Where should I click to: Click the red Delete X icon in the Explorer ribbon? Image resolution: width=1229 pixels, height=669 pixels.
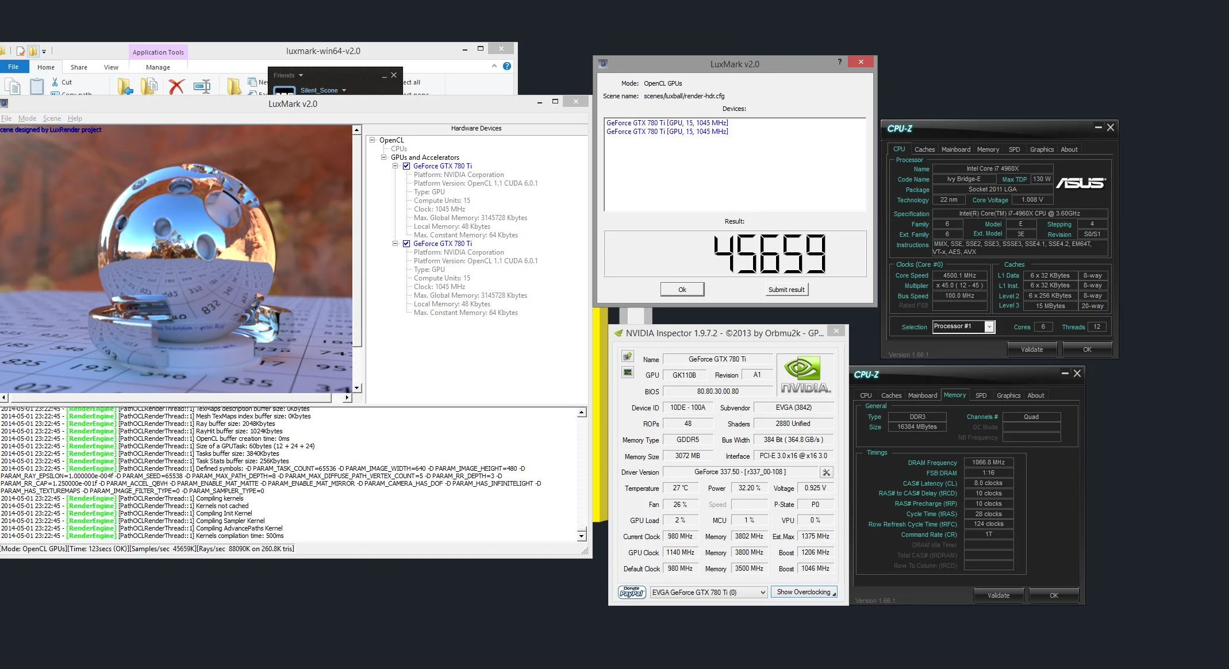(x=176, y=86)
